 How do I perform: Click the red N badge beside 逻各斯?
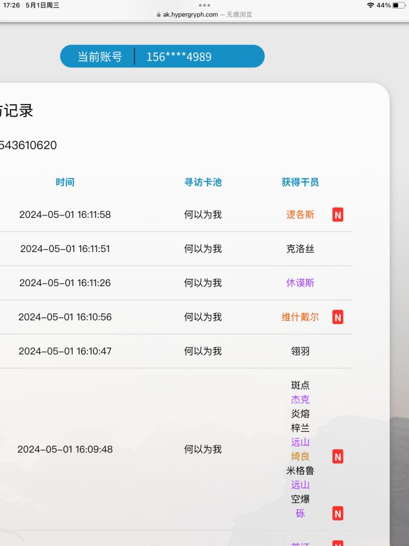click(337, 215)
